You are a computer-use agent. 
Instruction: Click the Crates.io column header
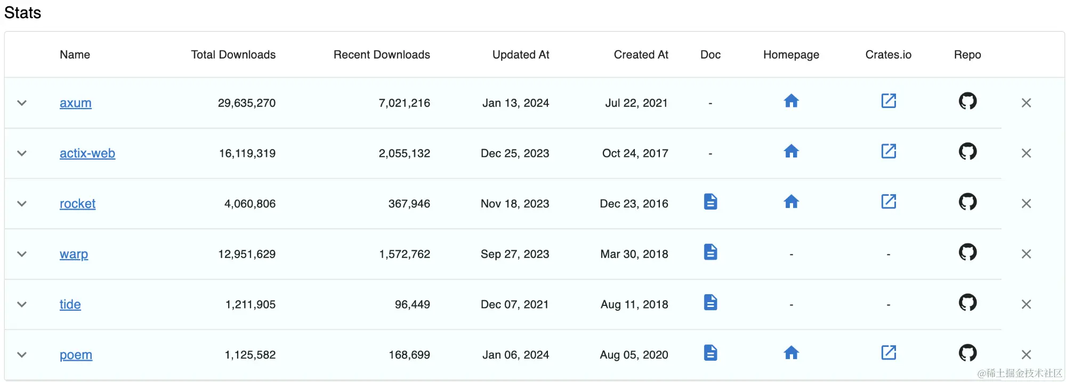[x=889, y=55]
